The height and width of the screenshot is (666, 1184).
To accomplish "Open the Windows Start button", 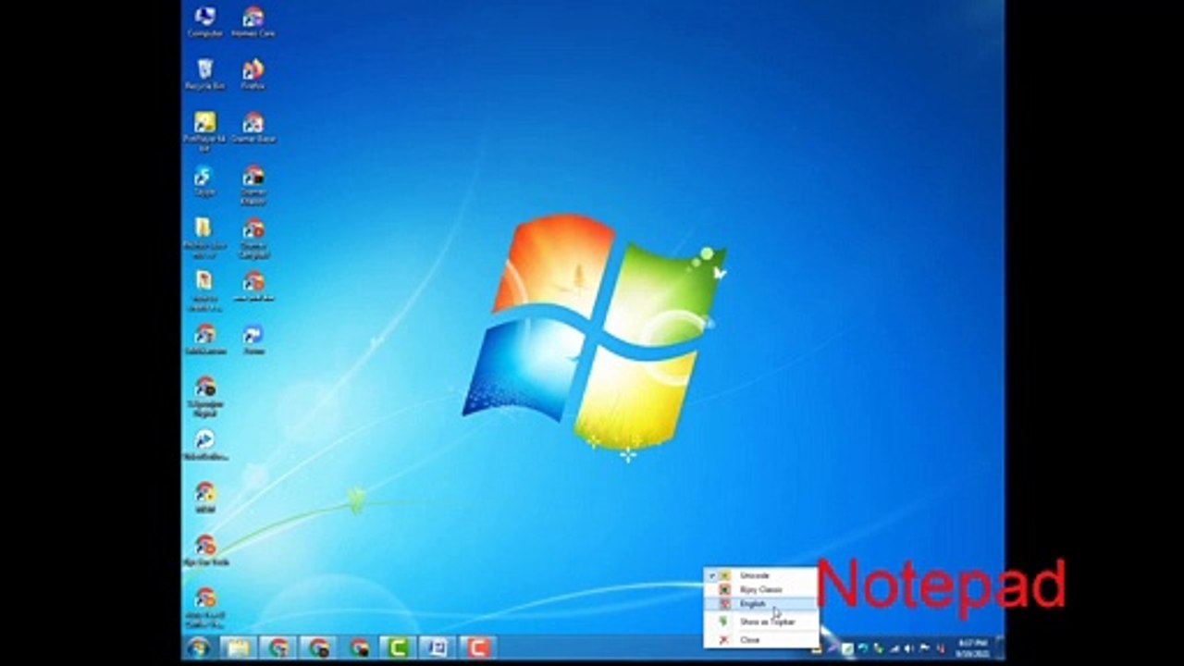I will (199, 647).
